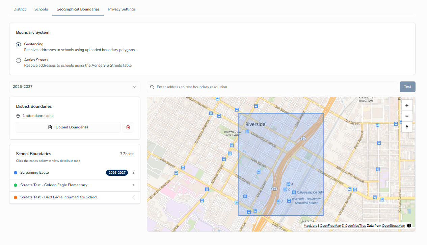This screenshot has width=427, height=245.
Task: Click the '3 Zones' count text
Action: [x=127, y=154]
